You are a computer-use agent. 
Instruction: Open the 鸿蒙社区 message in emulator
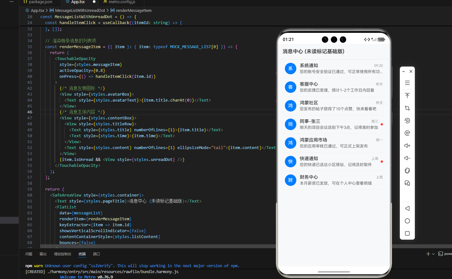coord(334,106)
